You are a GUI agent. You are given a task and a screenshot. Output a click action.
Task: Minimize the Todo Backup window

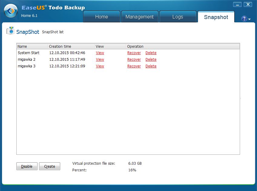pos(237,5)
